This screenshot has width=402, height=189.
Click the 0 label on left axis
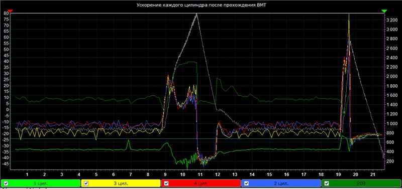click(8, 109)
